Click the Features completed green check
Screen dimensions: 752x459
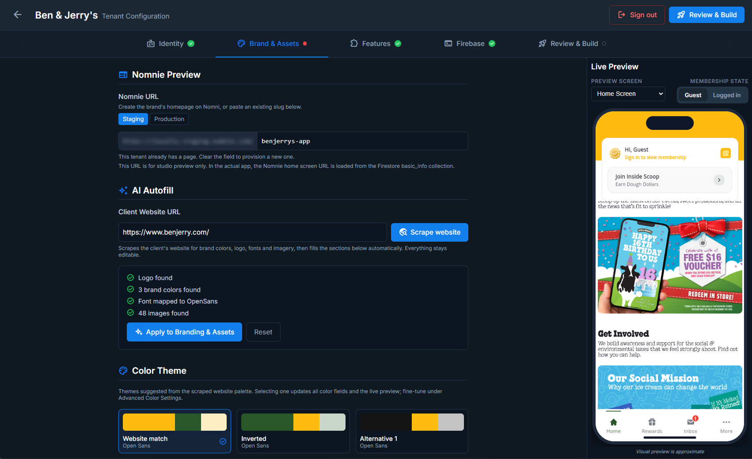[398, 43]
